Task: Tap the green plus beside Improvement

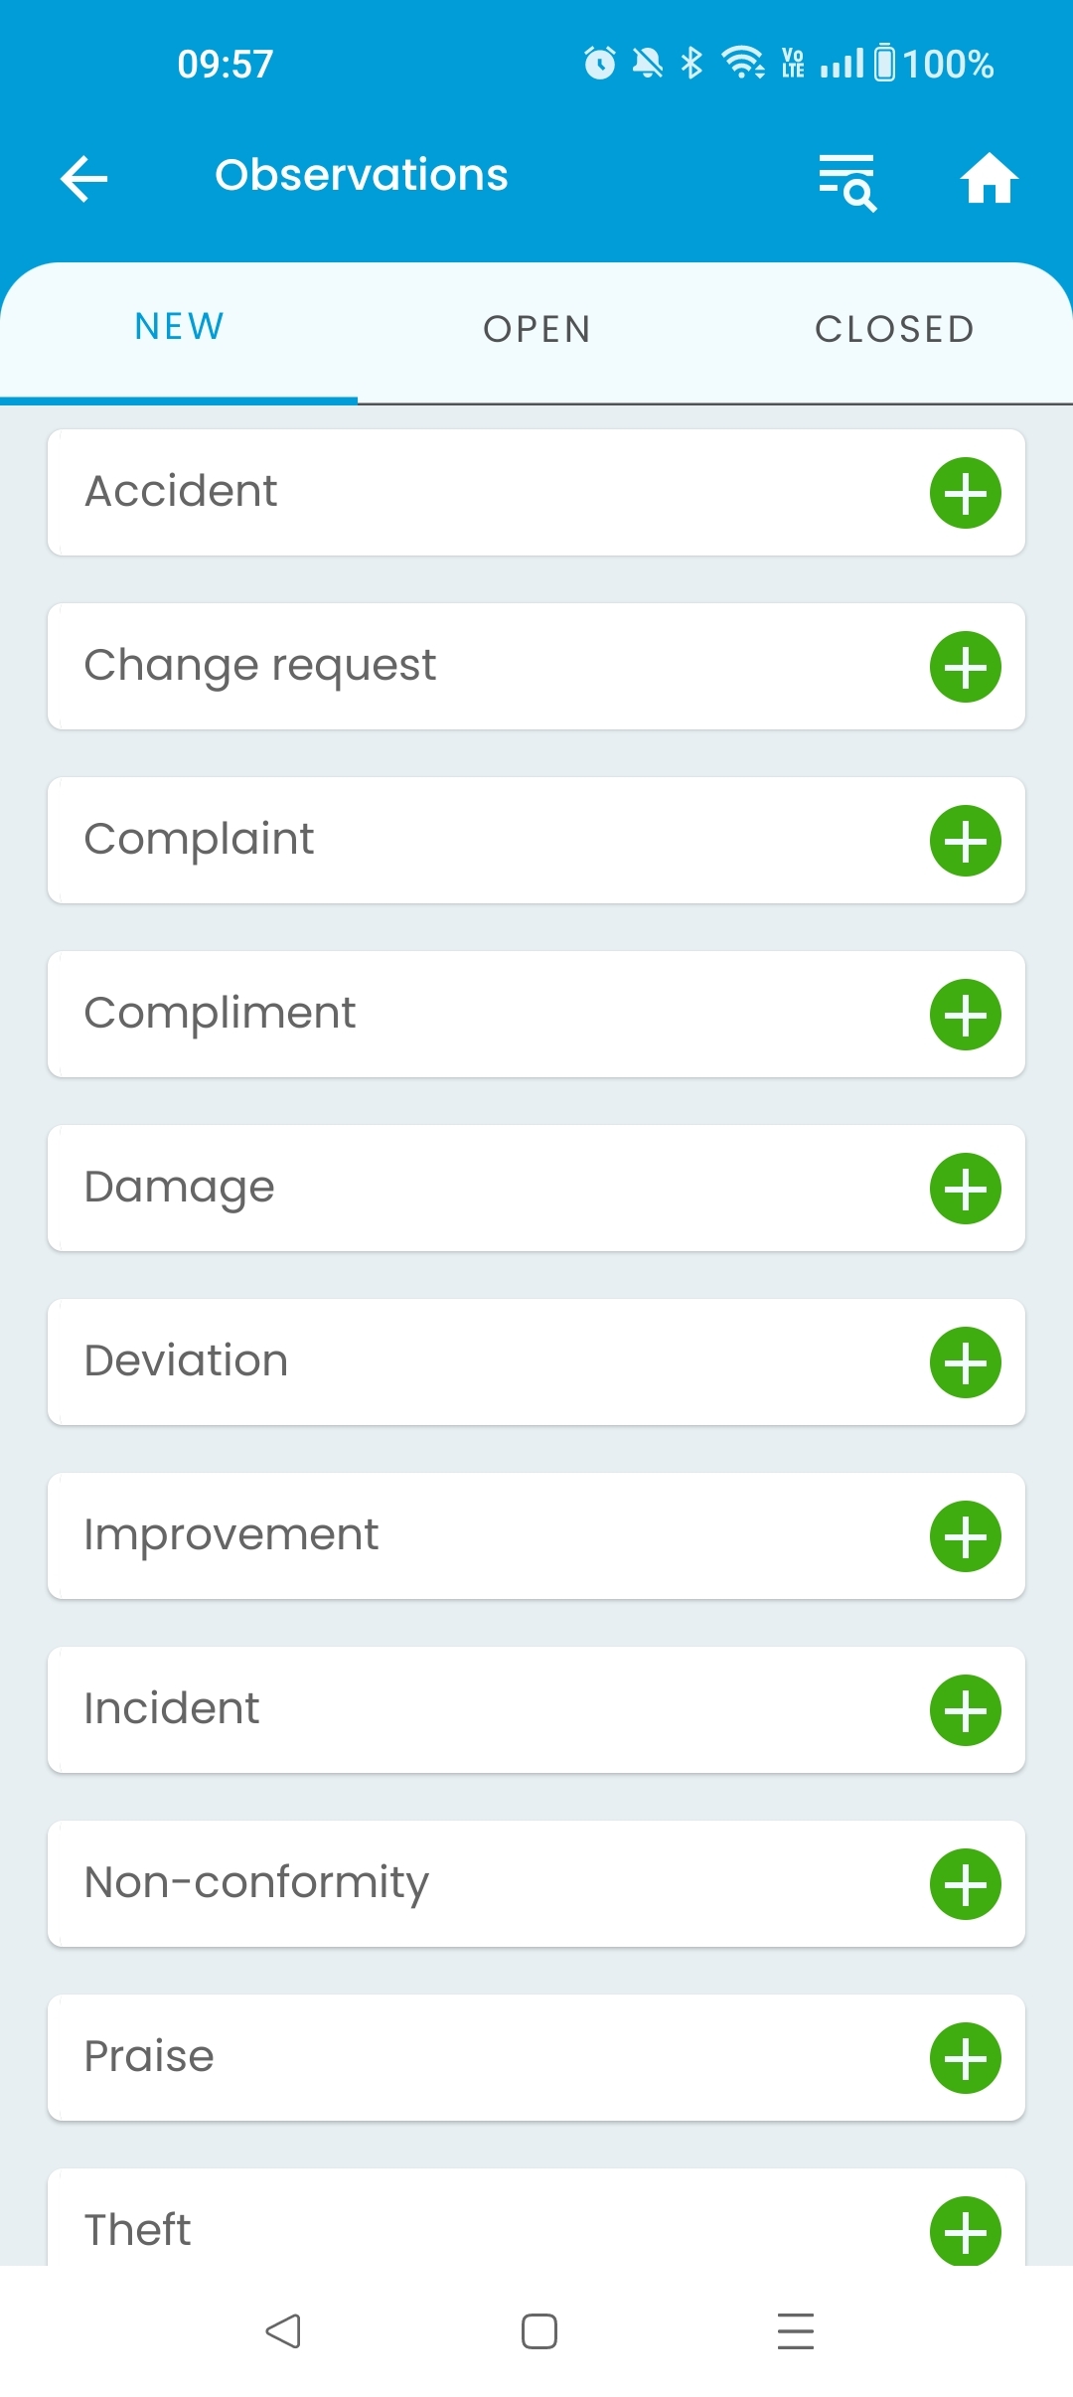Action: (965, 1536)
